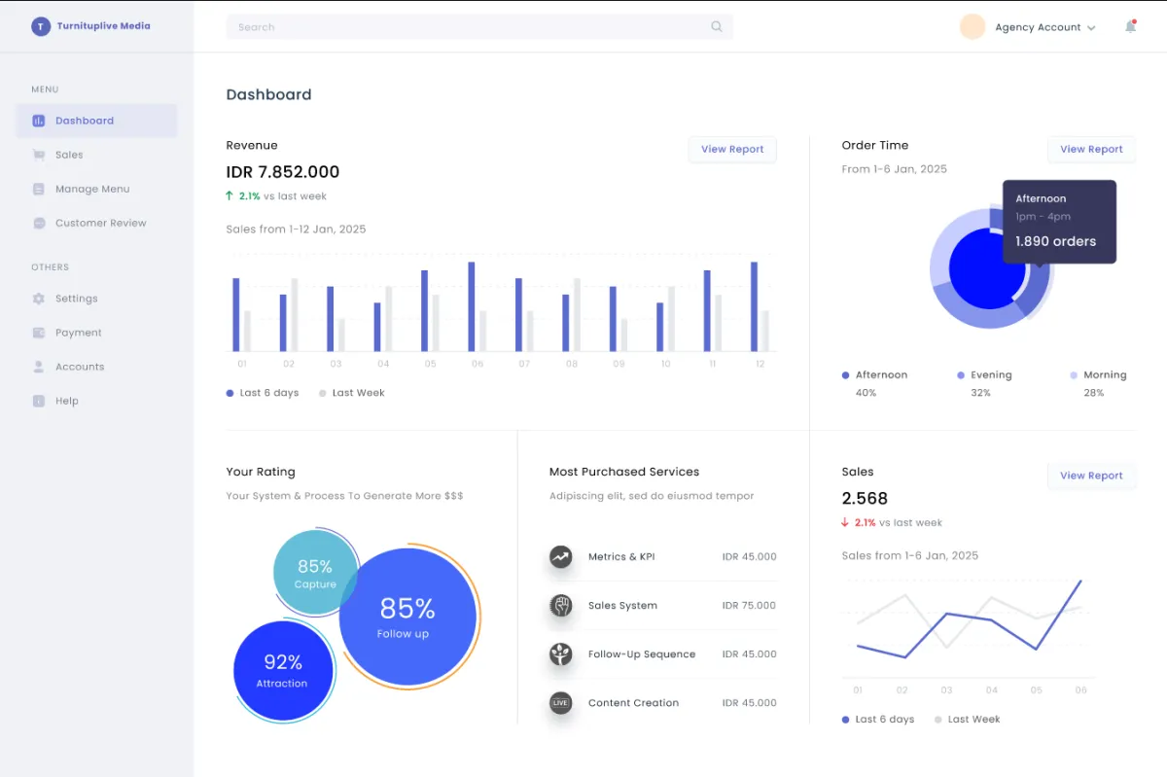The height and width of the screenshot is (777, 1167).
Task: Click the Sales cart icon in sidebar
Action: [x=39, y=155]
